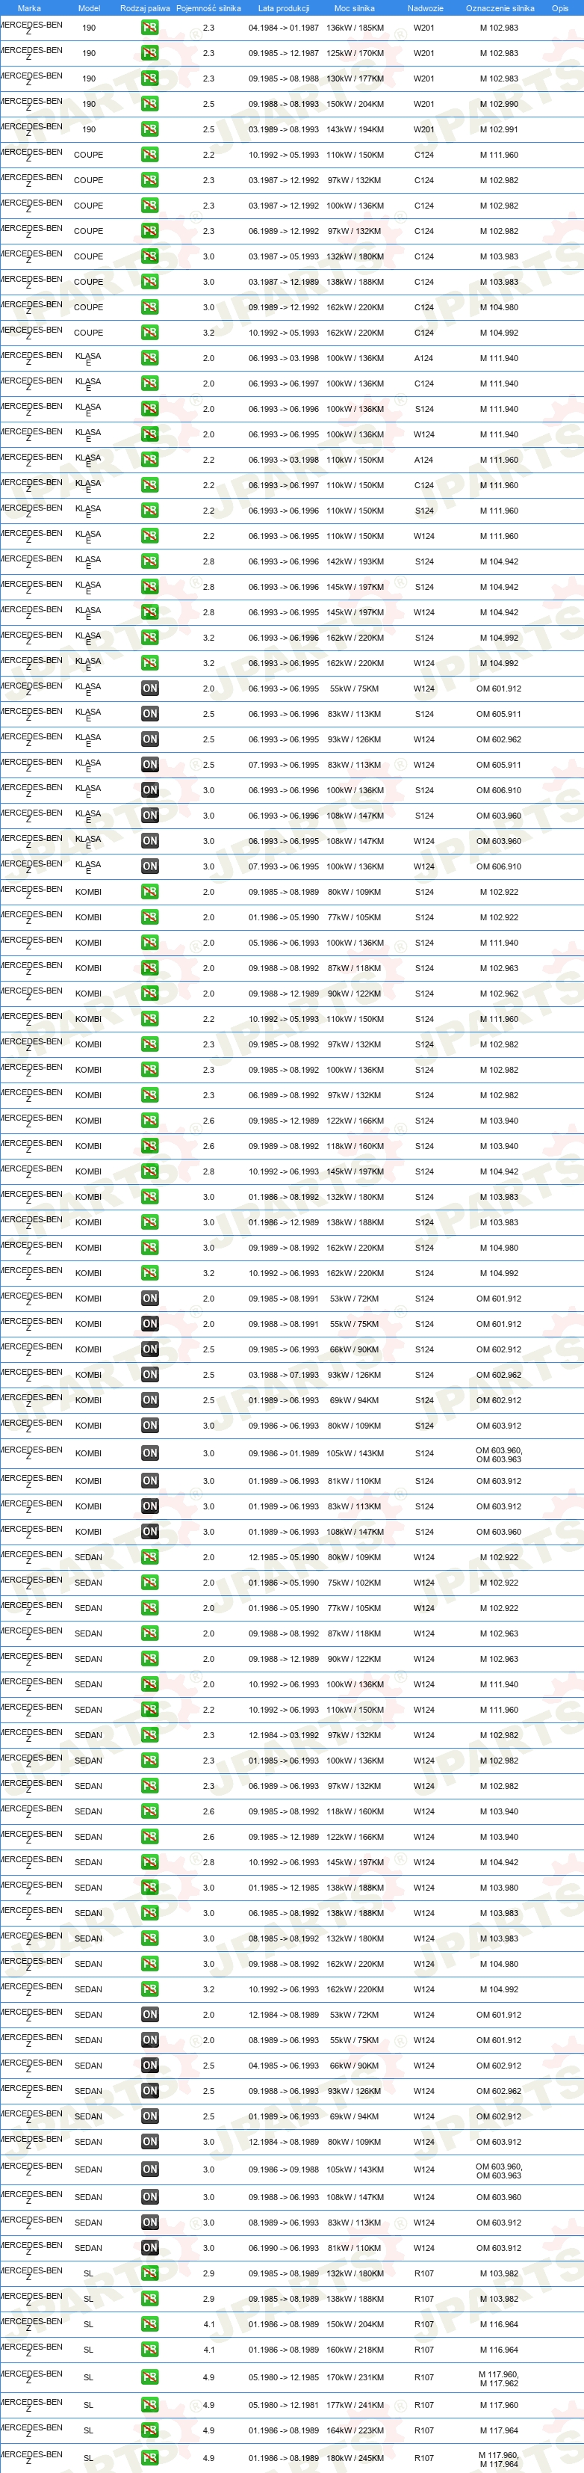Click petrol icon in KOMBI 2.6 122kW/166KM row
Image resolution: width=584 pixels, height=2473 pixels.
coord(149,1121)
